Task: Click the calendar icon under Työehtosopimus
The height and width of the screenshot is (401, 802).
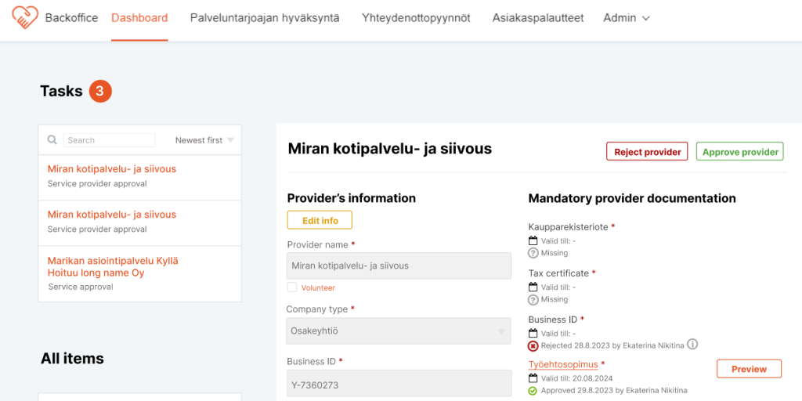Action: pyautogui.click(x=533, y=378)
